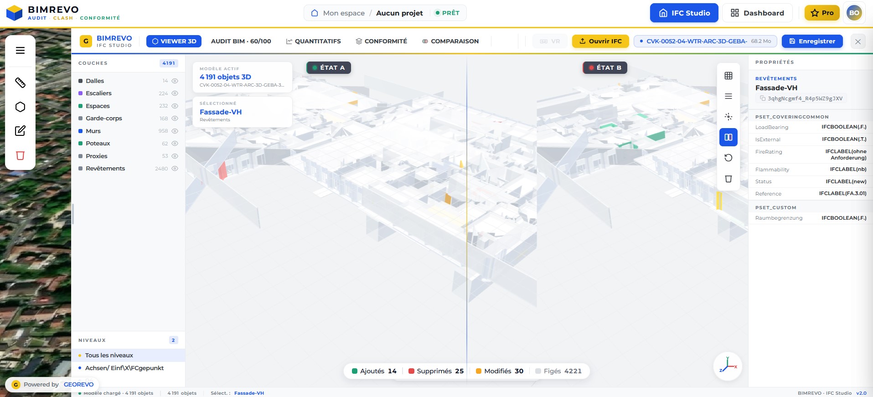Viewport: 873px width, 397px height.
Task: Open the QUANTITATIFS tab
Action: (313, 41)
